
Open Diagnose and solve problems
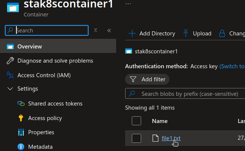coord(55,61)
